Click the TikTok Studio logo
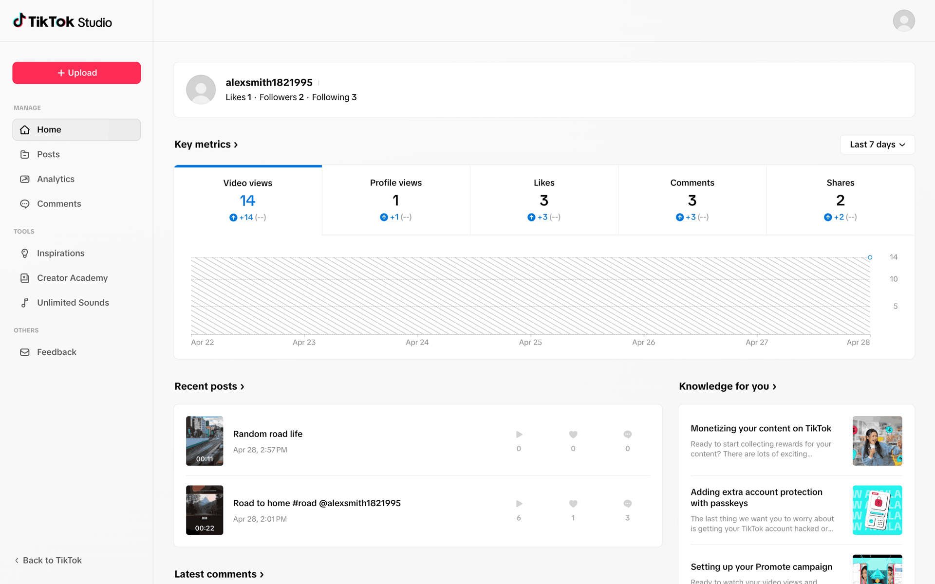The height and width of the screenshot is (584, 935). tap(62, 21)
